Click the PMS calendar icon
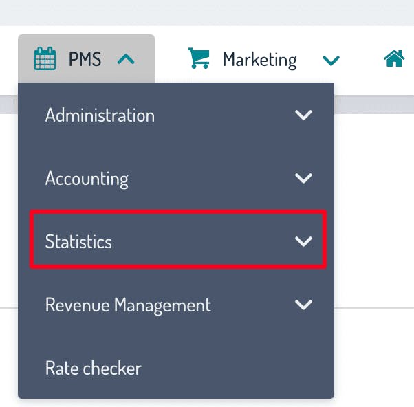 click(45, 59)
